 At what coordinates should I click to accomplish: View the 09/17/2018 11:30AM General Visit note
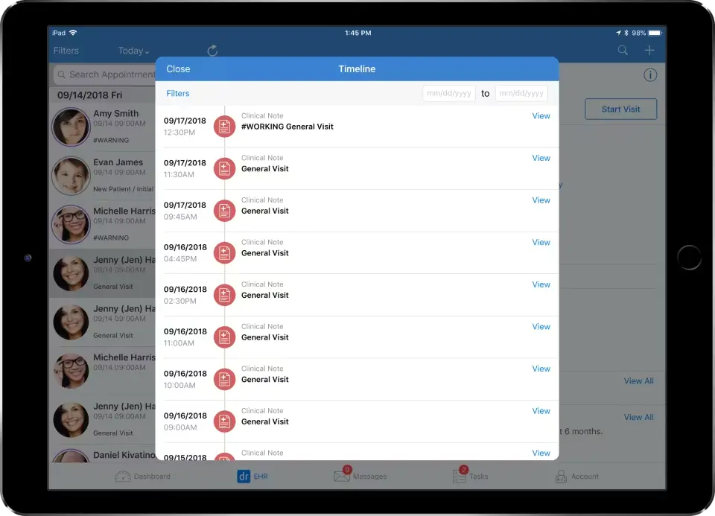click(541, 158)
